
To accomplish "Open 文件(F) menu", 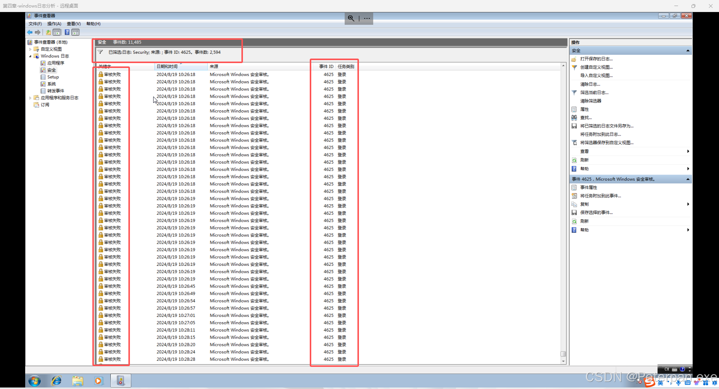I will 35,24.
